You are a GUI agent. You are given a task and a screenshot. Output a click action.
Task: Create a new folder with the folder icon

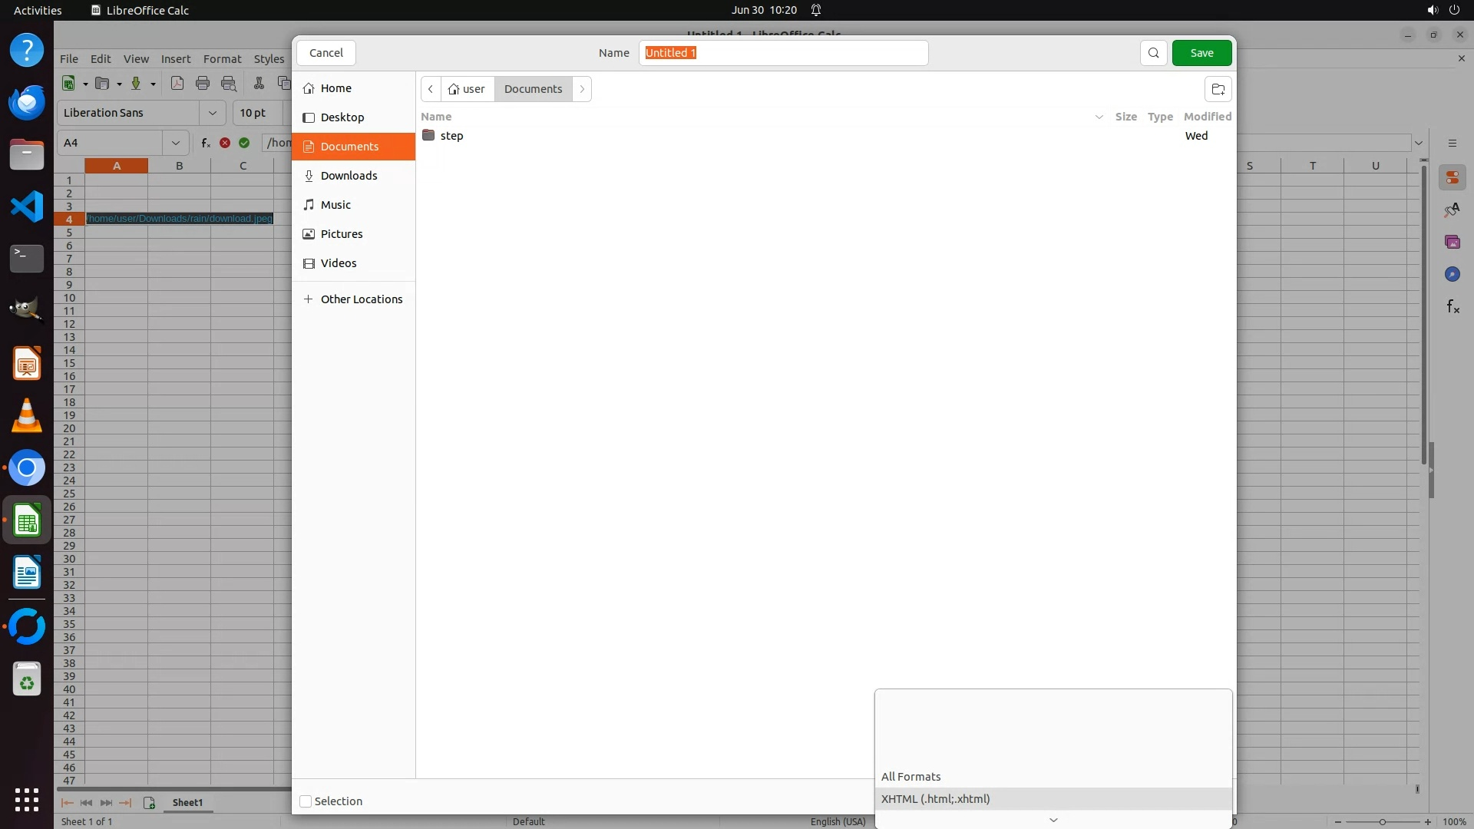click(x=1218, y=89)
